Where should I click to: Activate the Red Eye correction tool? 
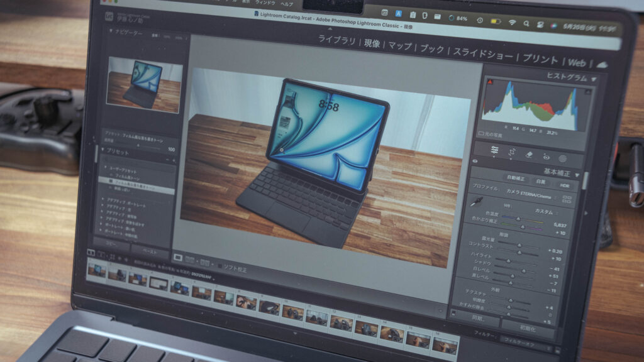coord(546,157)
